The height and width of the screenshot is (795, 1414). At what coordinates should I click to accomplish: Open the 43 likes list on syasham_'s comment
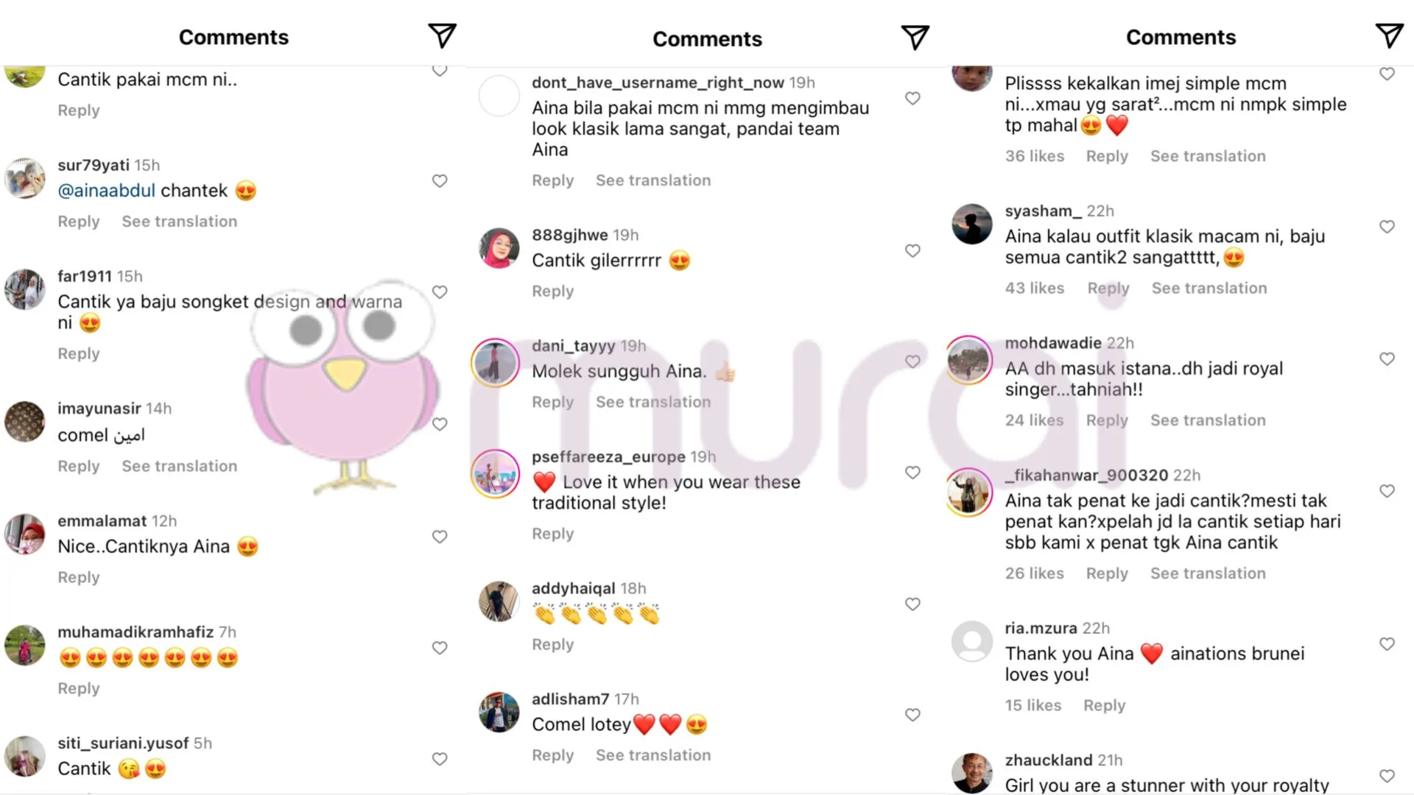pos(1035,289)
